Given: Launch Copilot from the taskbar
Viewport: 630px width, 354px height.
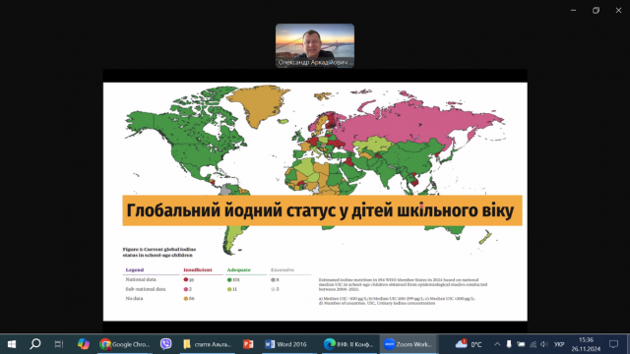Looking at the screenshot, I should pyautogui.click(x=83, y=344).
